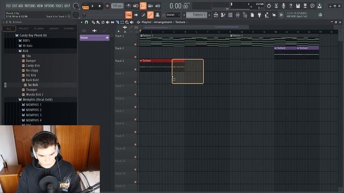Open the chat bubble support icon
The height and width of the screenshot is (193, 344).
pyautogui.click(x=312, y=6)
